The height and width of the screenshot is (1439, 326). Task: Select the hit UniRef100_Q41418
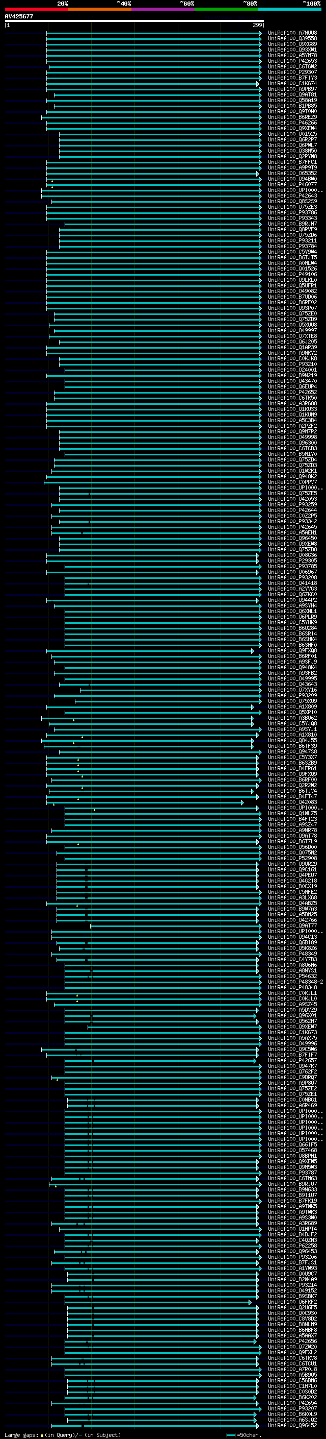click(x=292, y=583)
